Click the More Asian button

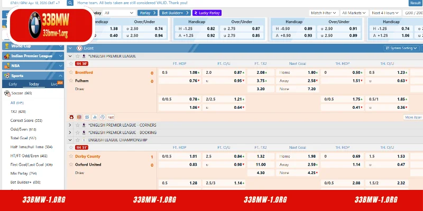coord(413,117)
